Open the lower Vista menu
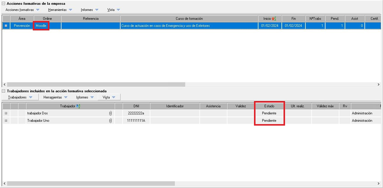Screen dimensions: 383x188 coord(109,97)
